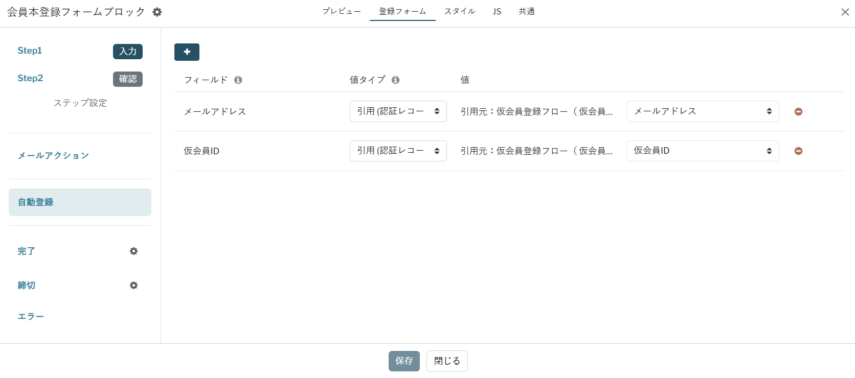Screen dimensions: 855x378
Task: Click 仮会員ID field name cell
Action: click(201, 151)
